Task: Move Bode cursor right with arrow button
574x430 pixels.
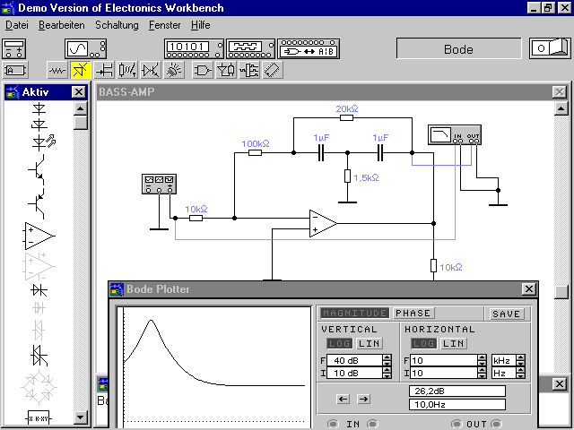Action: click(363, 399)
